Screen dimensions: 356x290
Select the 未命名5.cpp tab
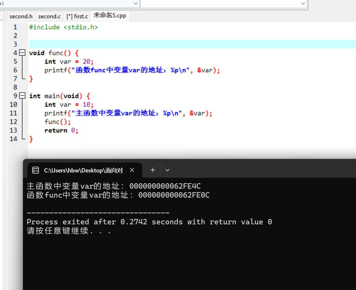click(110, 15)
